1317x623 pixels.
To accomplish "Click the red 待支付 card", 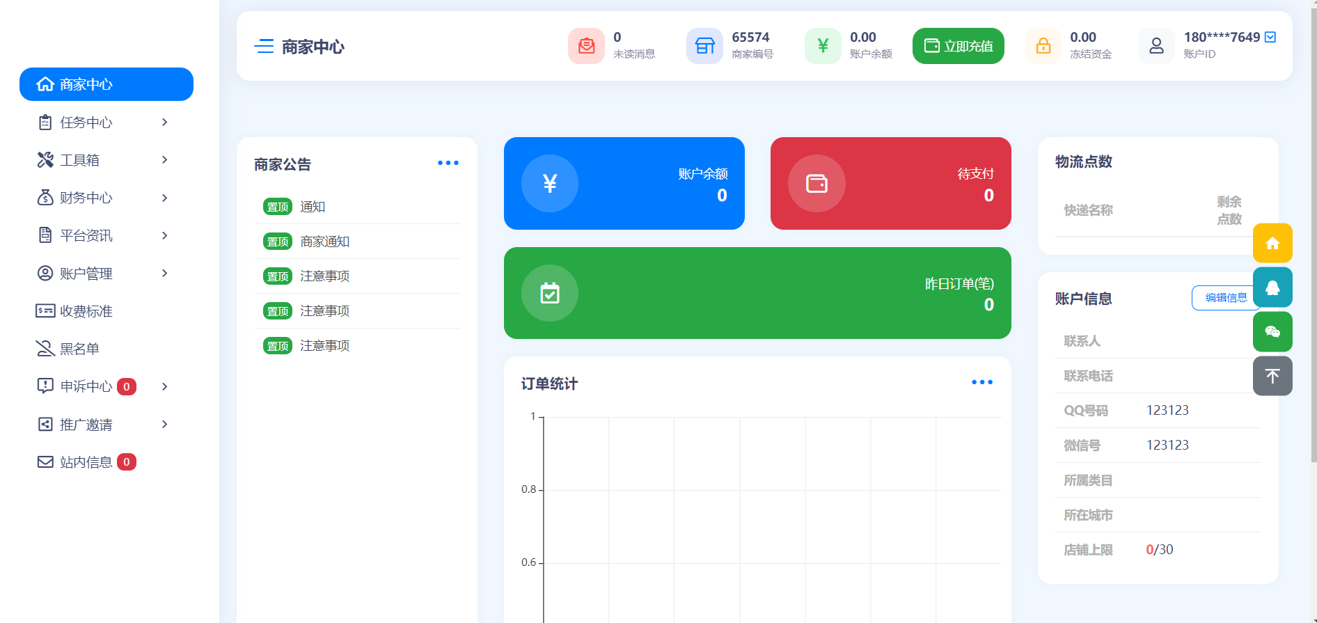I will 891,183.
